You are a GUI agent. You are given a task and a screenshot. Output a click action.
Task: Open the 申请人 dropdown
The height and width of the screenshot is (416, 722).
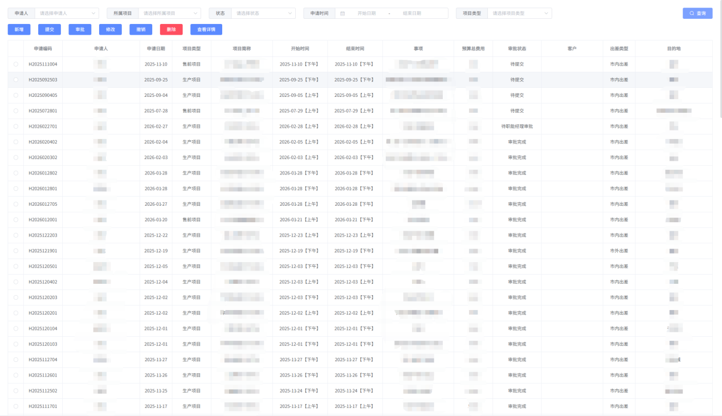pyautogui.click(x=66, y=13)
